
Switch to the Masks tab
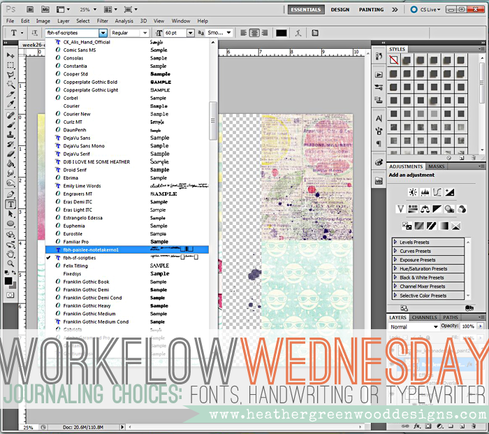436,166
